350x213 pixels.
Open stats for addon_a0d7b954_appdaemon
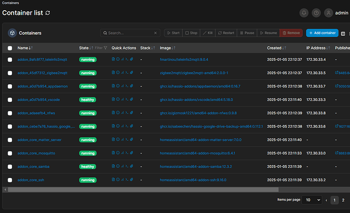(122, 86)
